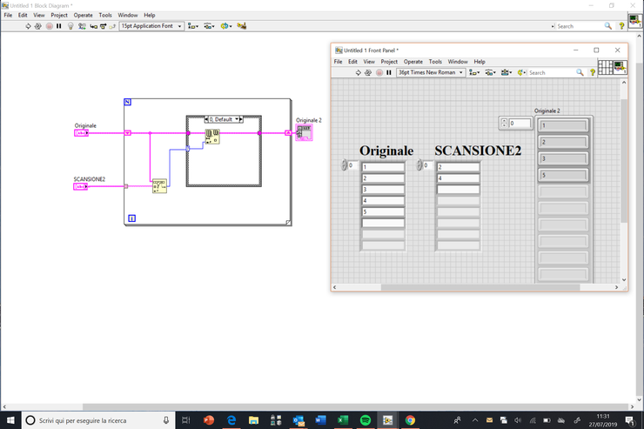Click connector pane grid icon
644x429 pixels.
tap(605, 67)
